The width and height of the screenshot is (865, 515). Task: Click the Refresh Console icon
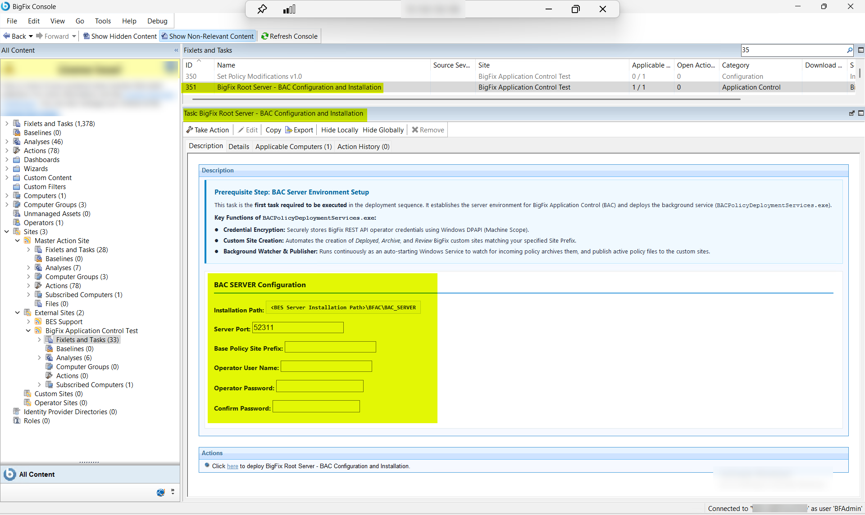coord(265,36)
